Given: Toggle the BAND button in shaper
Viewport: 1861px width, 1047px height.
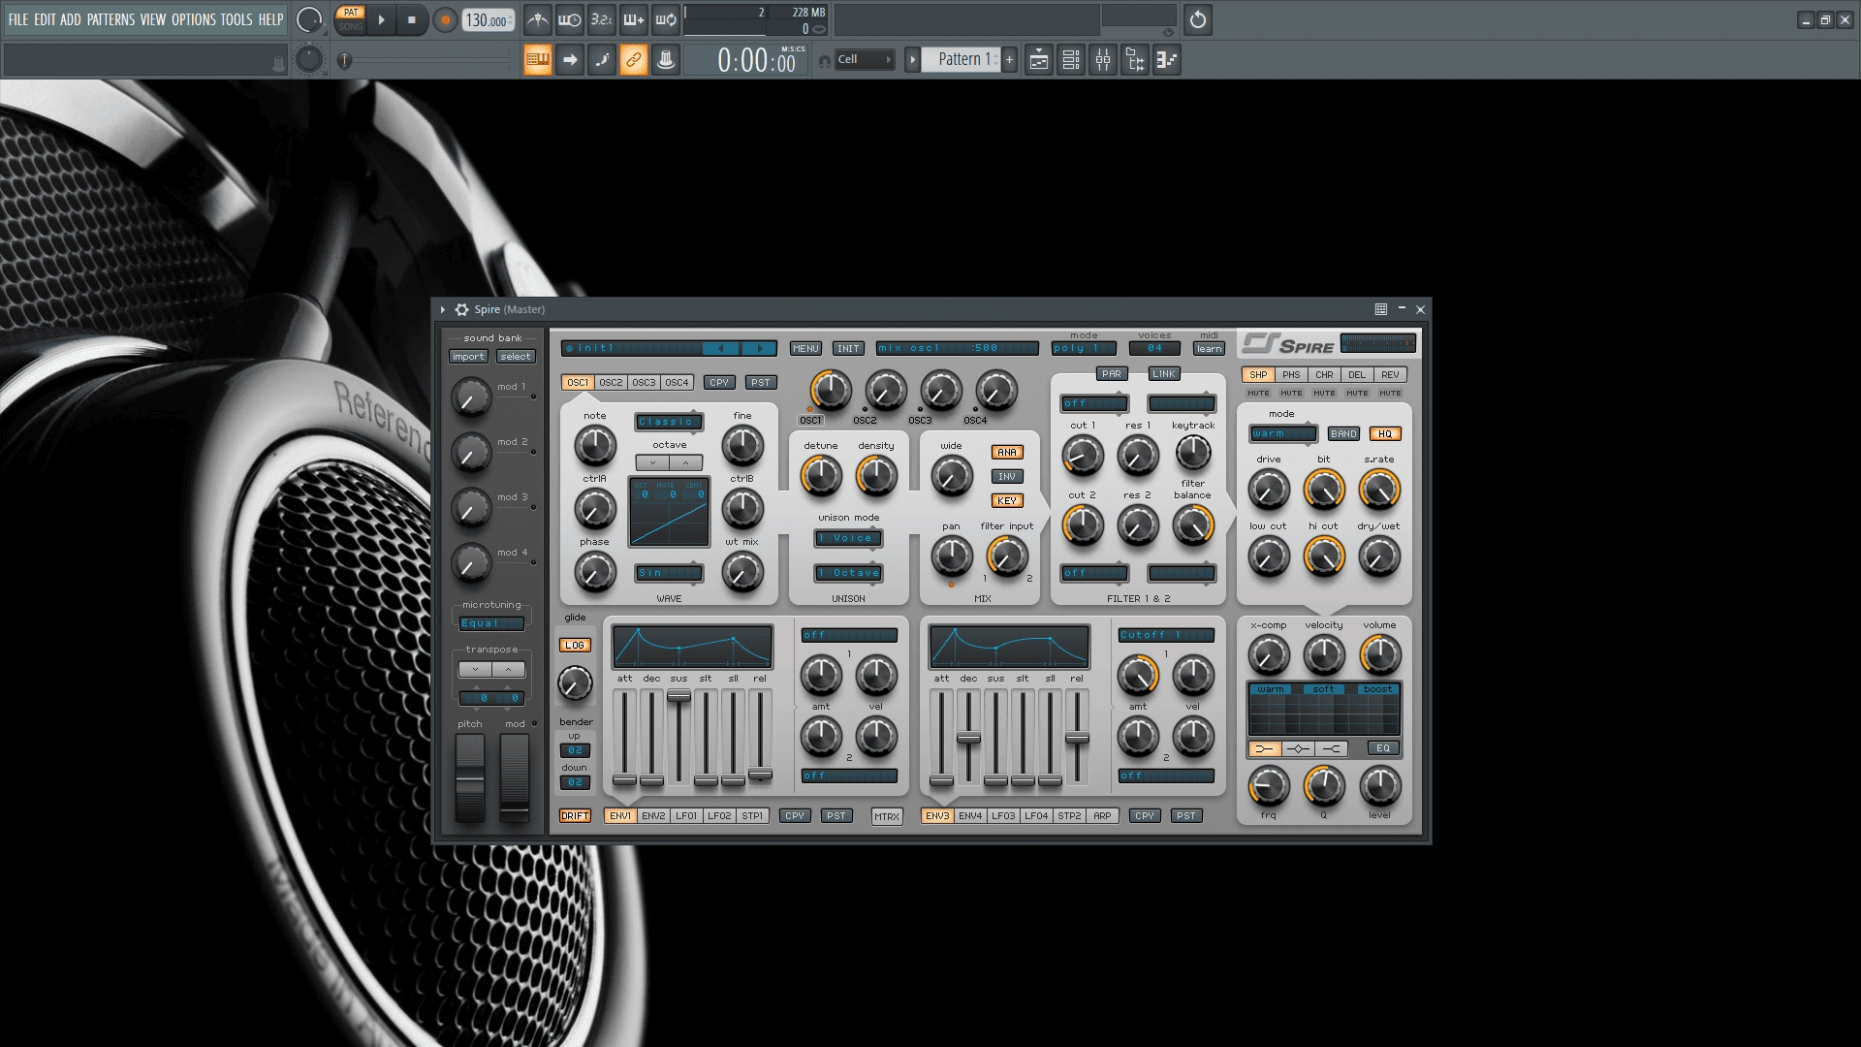Looking at the screenshot, I should [1343, 434].
